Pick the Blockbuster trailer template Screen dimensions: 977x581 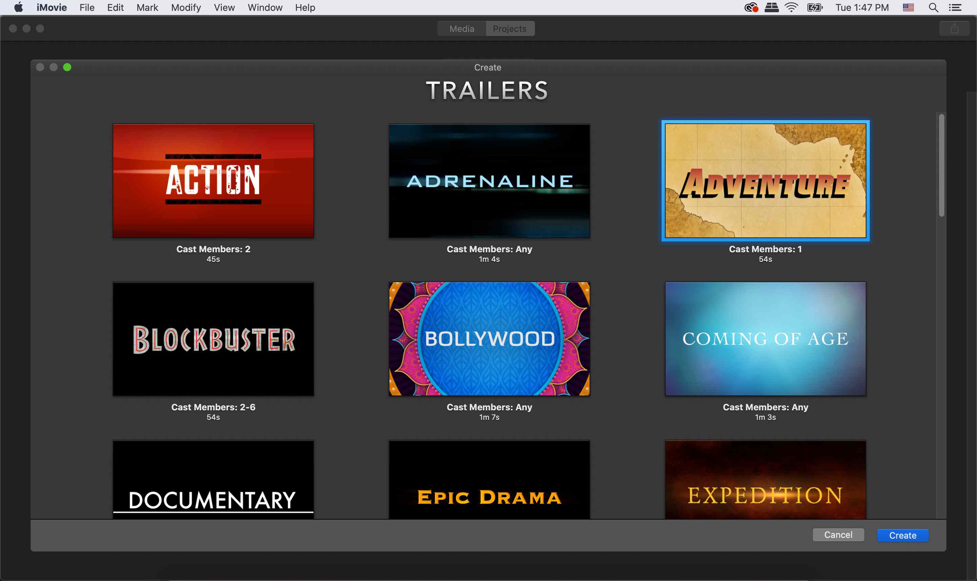coord(213,339)
